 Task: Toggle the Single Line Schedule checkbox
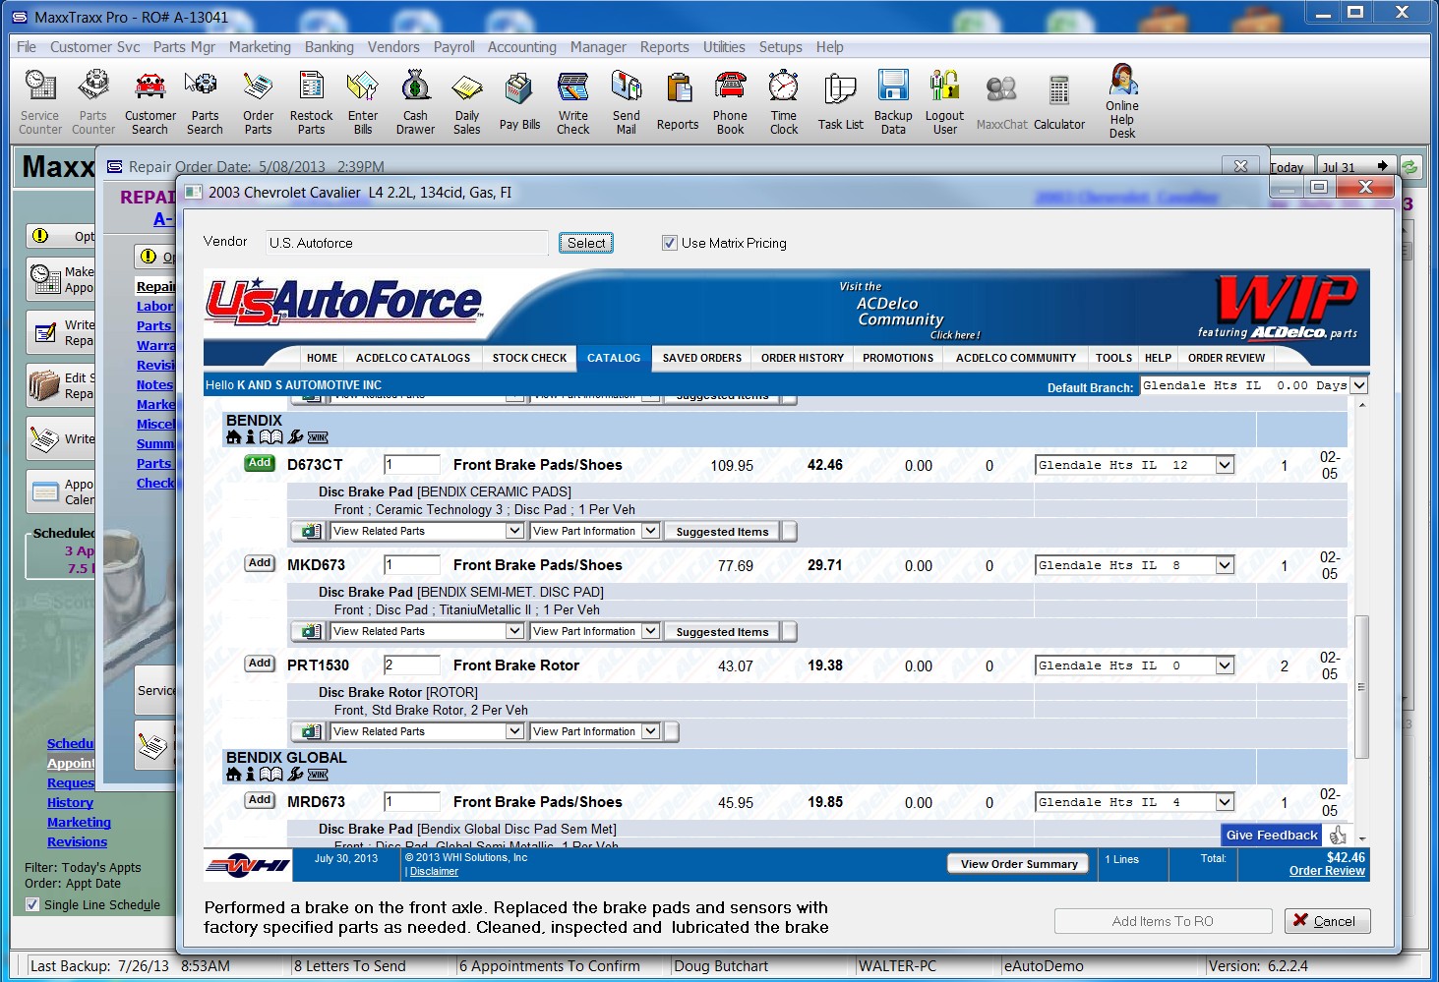click(x=32, y=904)
